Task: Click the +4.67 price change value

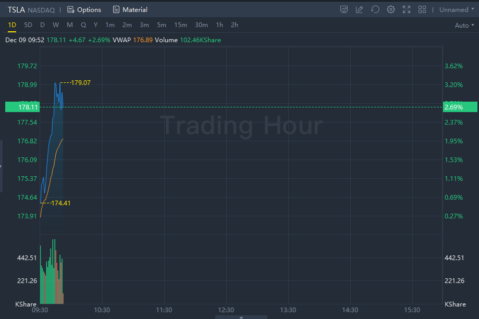Action: tap(77, 40)
